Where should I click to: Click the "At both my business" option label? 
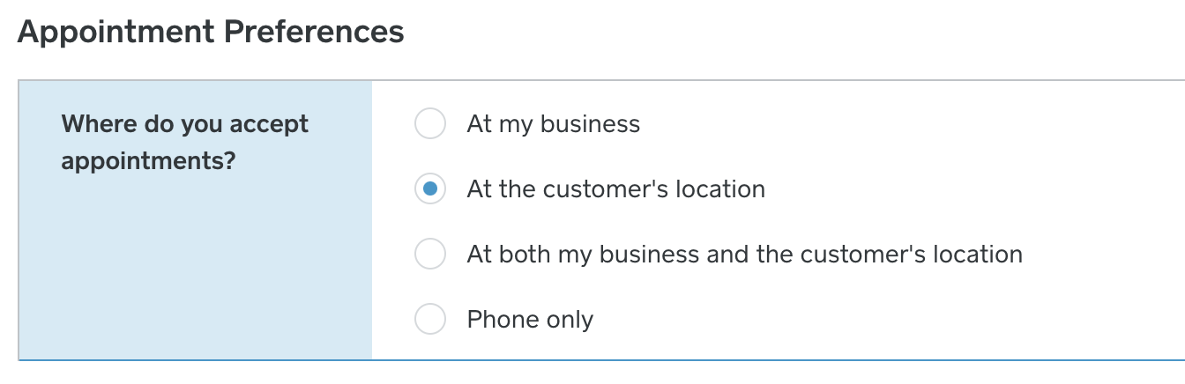click(x=744, y=255)
